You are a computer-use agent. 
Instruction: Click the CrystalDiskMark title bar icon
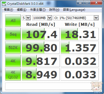4,3
